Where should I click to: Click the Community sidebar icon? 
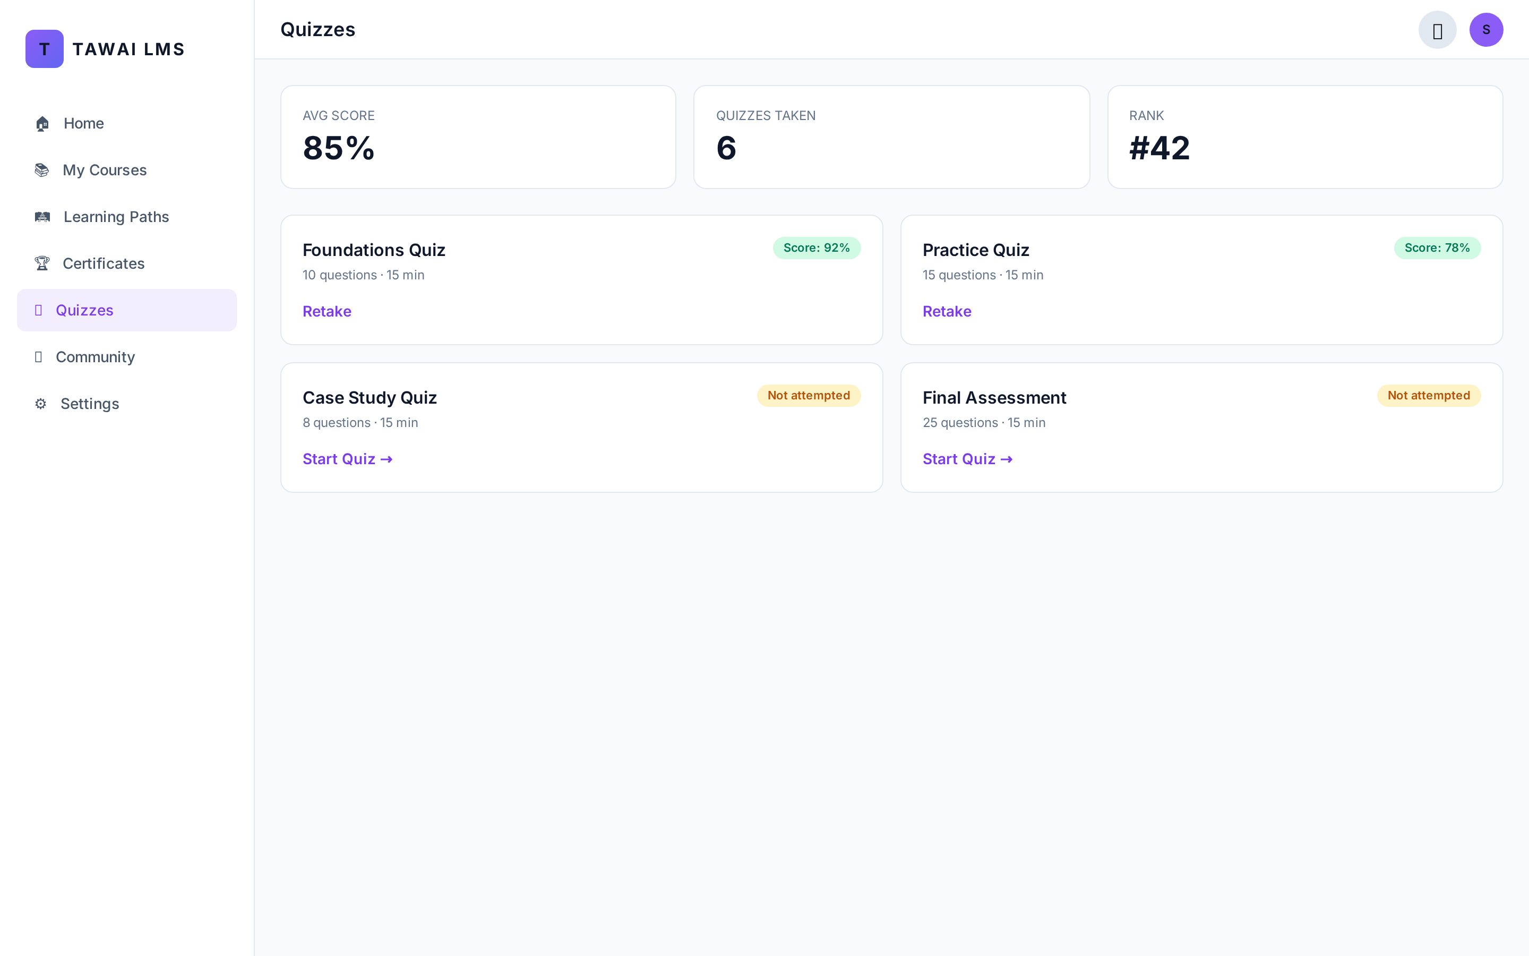tap(39, 357)
